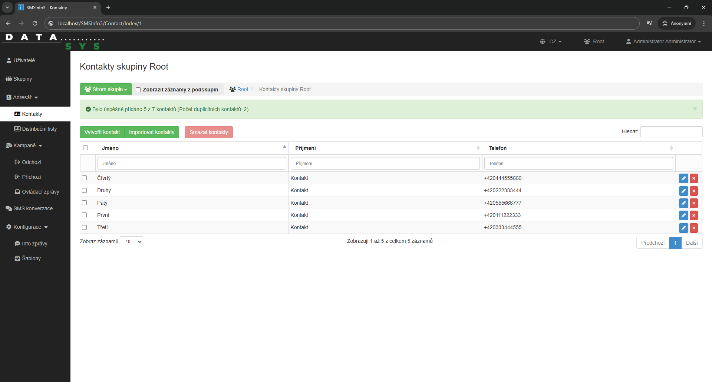Open the CZ language dropdown
This screenshot has height=382, width=712.
tap(551, 41)
